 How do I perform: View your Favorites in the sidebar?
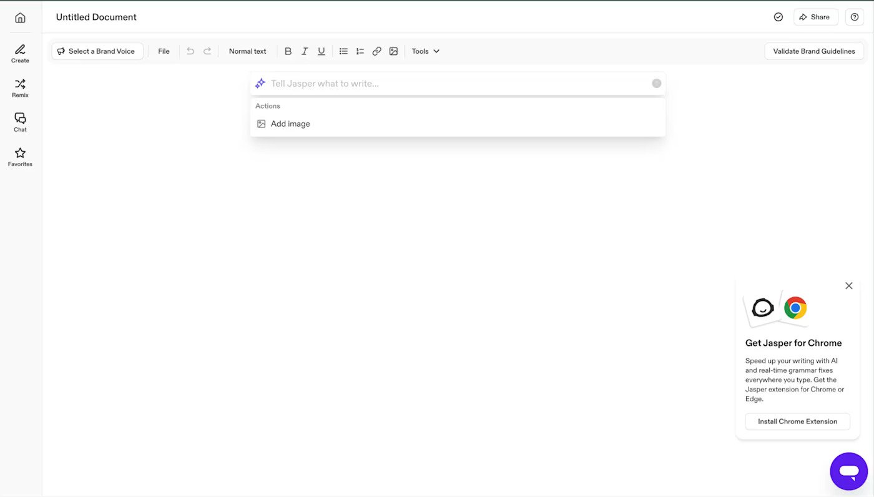[19, 157]
